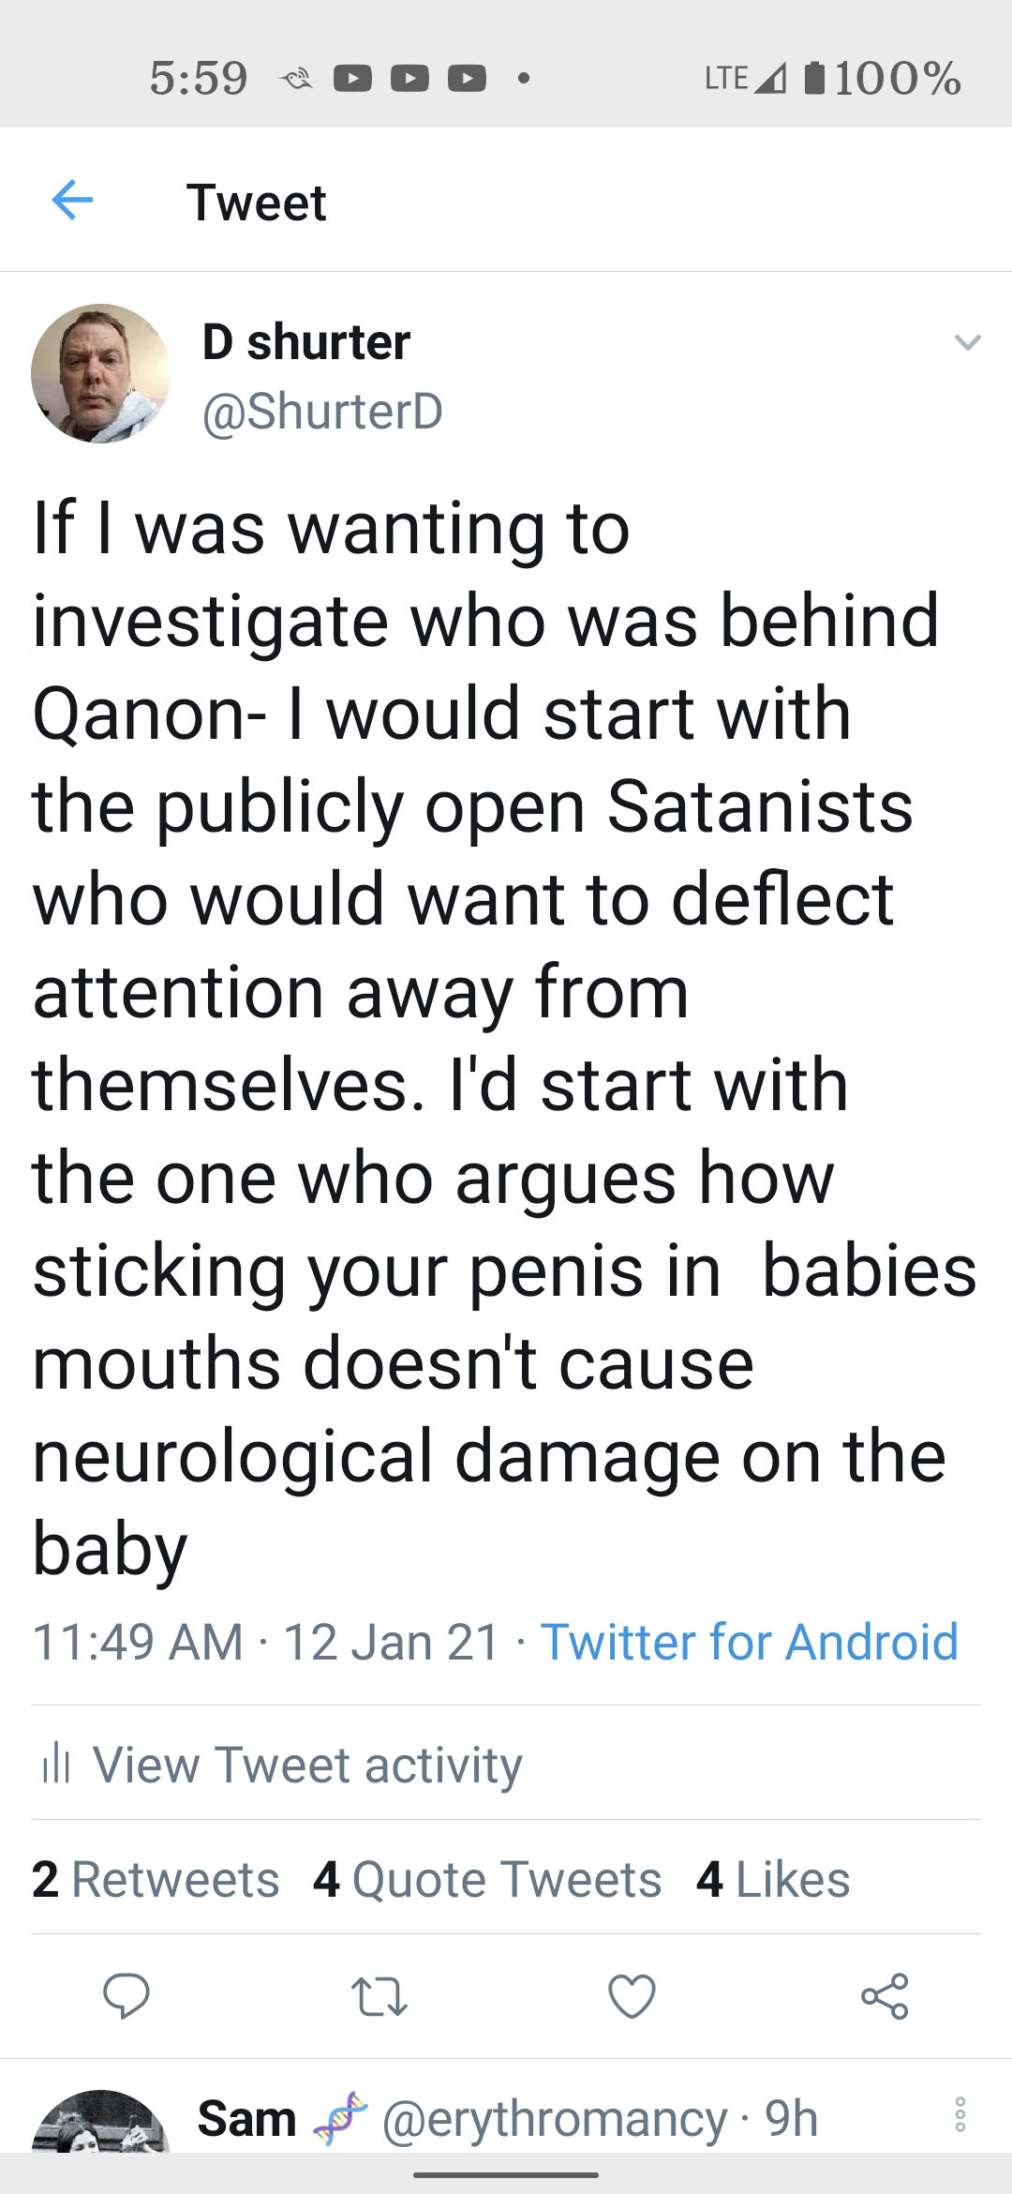This screenshot has width=1012, height=2194.
Task: Open tweet options chevron dropdown
Action: 967,342
